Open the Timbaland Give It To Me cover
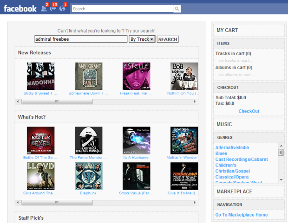 pos(184,176)
